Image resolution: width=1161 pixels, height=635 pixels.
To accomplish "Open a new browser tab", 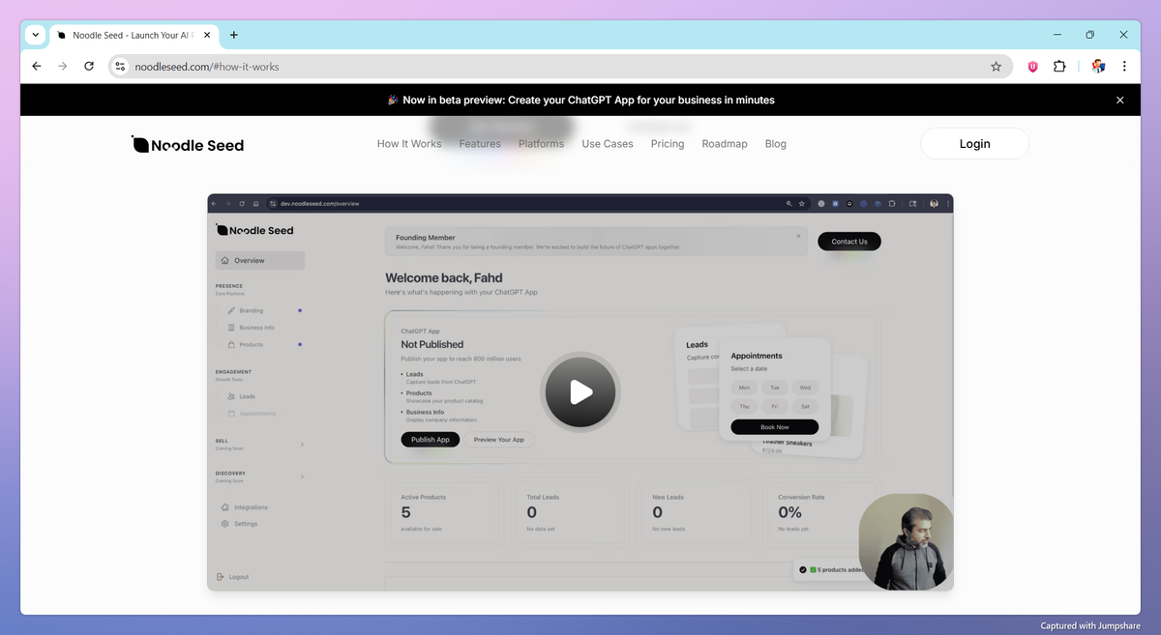I will tap(234, 35).
